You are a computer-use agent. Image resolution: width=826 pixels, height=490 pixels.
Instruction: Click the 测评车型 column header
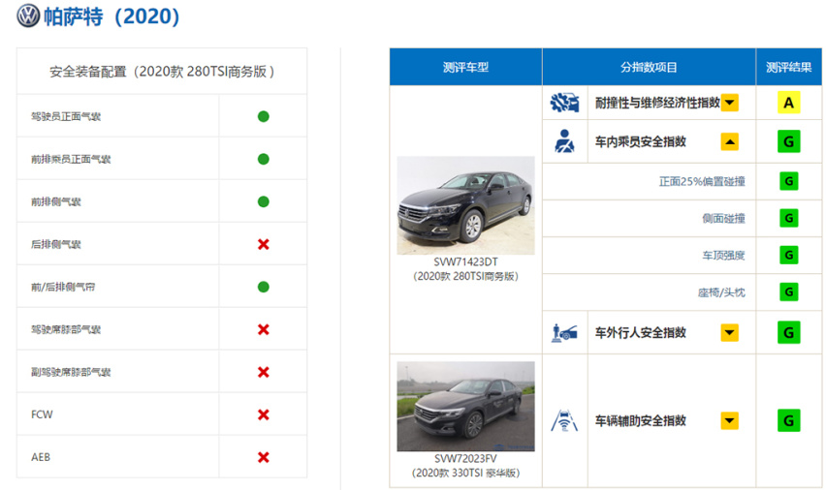point(465,67)
